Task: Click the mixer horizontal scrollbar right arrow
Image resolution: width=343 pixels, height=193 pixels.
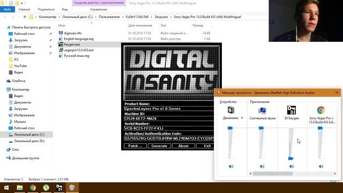Action: (x=334, y=174)
